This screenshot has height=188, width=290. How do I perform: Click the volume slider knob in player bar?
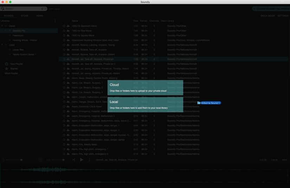(x=63, y=160)
